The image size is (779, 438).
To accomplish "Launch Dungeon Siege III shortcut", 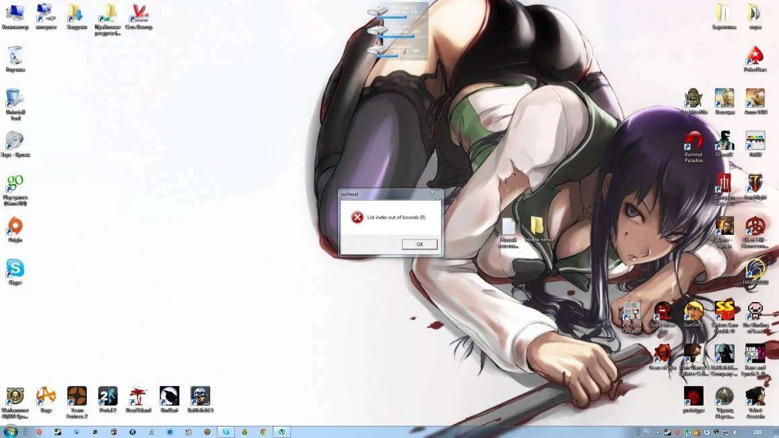I will (724, 190).
